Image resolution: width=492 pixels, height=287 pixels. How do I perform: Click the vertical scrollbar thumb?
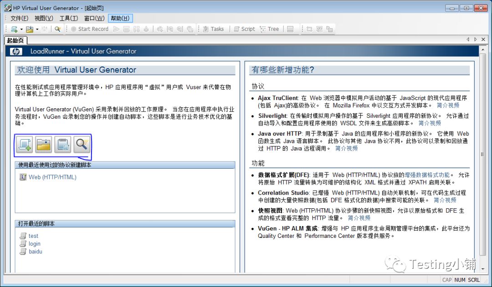[x=483, y=154]
